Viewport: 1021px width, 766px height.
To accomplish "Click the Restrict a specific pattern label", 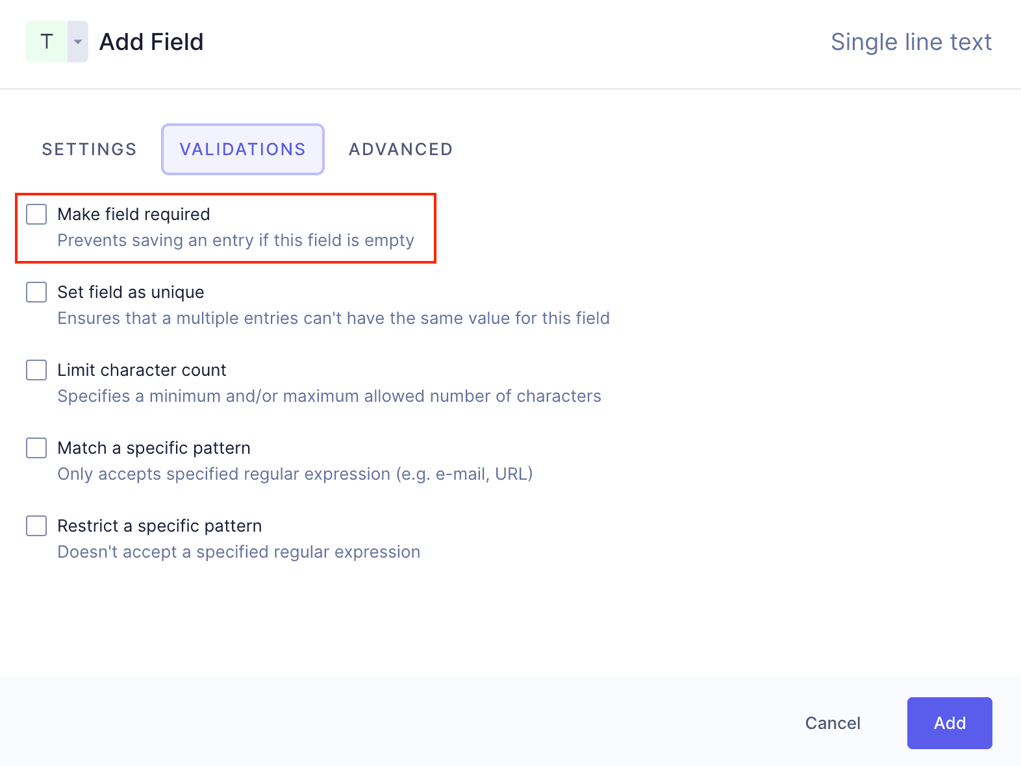I will tap(160, 526).
